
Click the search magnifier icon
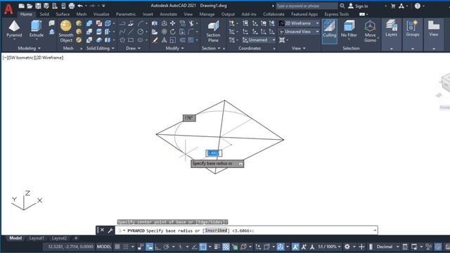tap(342, 6)
